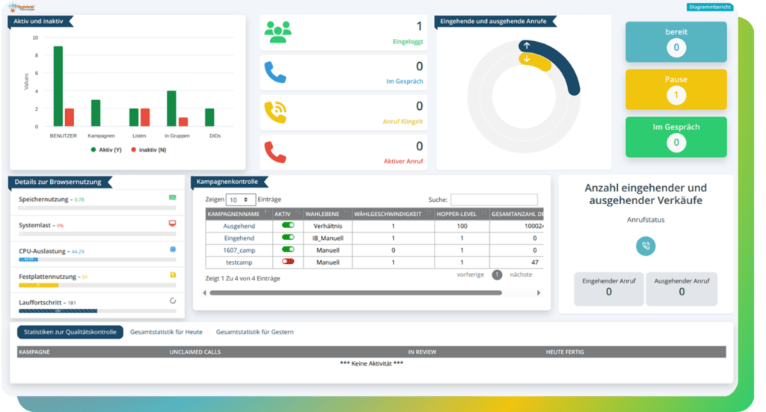This screenshot has width=766, height=412.
Task: Switch to Gesamtstatistik für Heute tab
Action: pos(166,332)
